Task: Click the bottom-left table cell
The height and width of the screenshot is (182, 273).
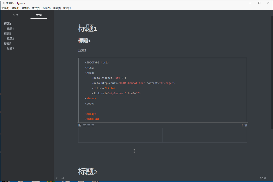Action: [120, 139]
